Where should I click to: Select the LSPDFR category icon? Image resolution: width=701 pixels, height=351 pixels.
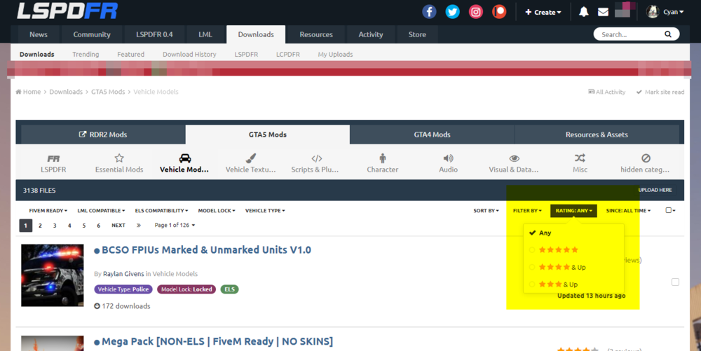(53, 163)
